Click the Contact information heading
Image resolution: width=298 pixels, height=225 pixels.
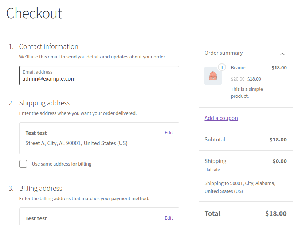coord(48,46)
